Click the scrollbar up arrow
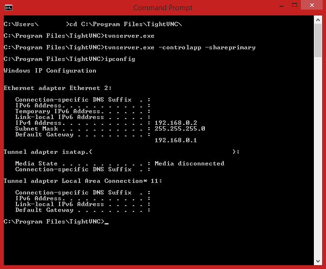326x269 pixels. coord(318,20)
